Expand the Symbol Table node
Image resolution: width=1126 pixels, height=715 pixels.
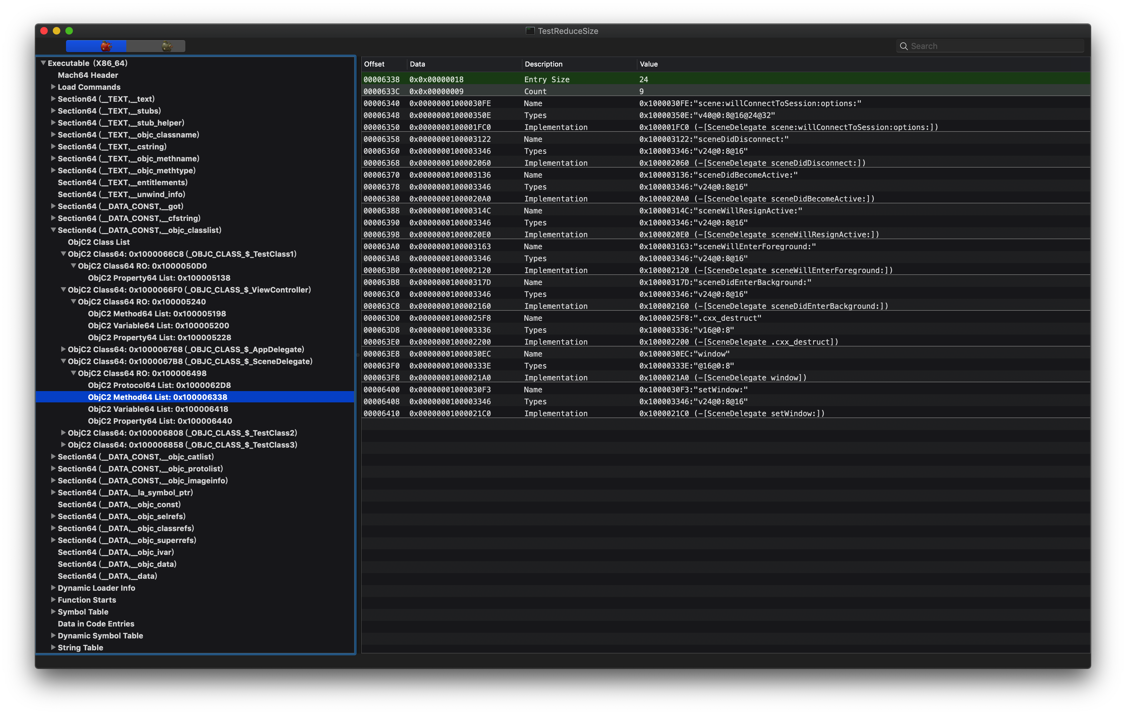click(53, 611)
